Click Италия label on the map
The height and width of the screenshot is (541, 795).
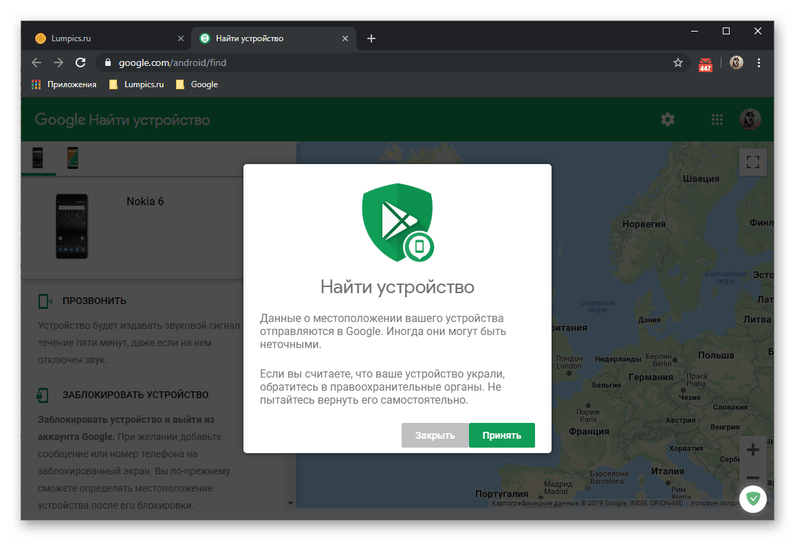point(668,471)
